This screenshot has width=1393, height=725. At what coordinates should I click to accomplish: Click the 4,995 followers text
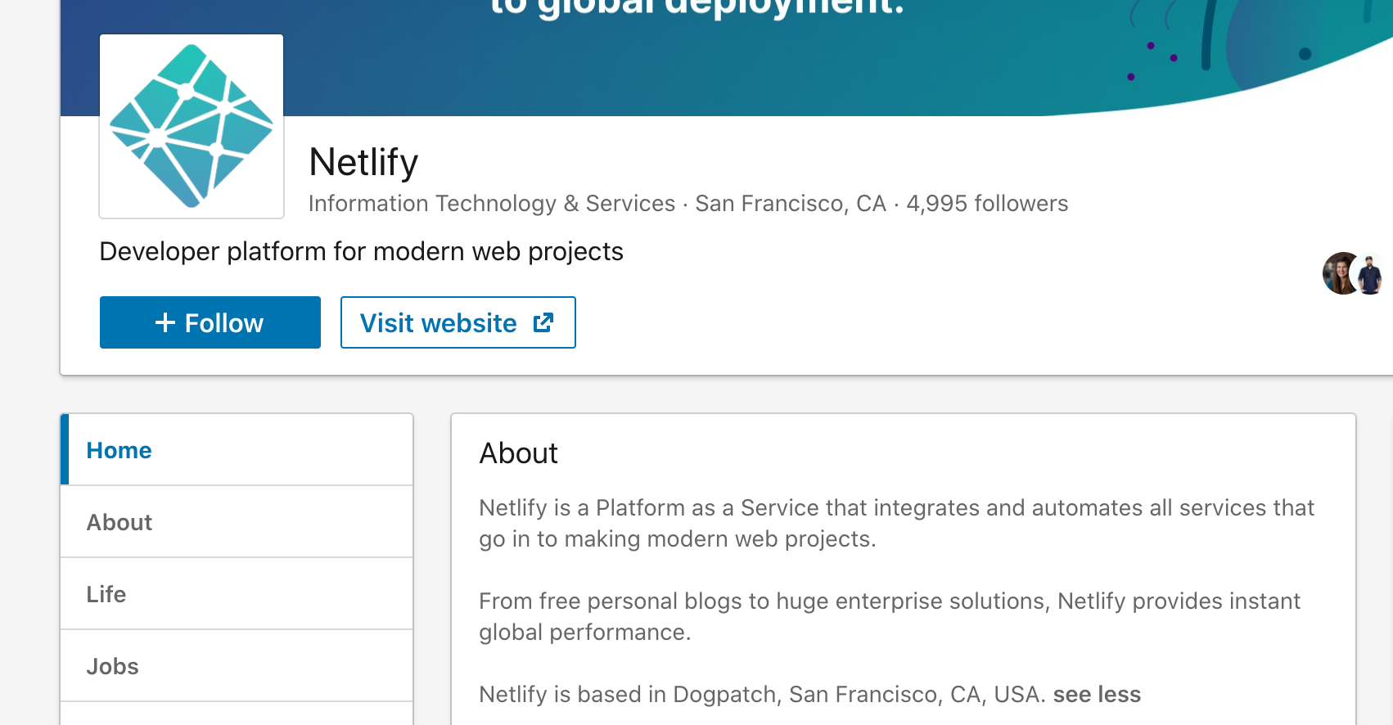987,203
